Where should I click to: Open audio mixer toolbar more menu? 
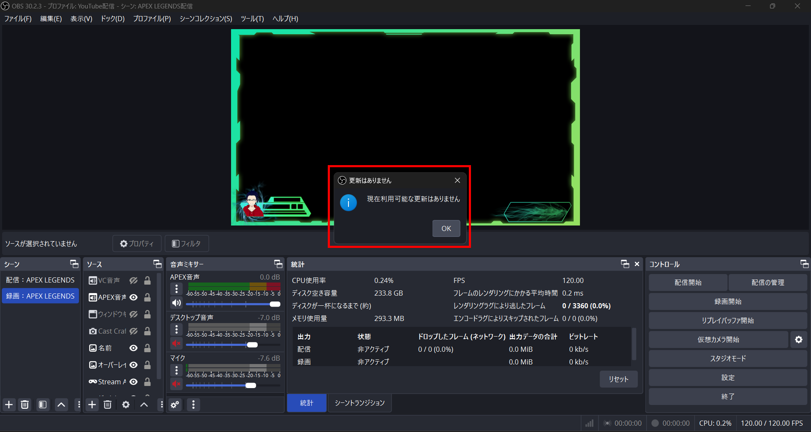(x=193, y=405)
